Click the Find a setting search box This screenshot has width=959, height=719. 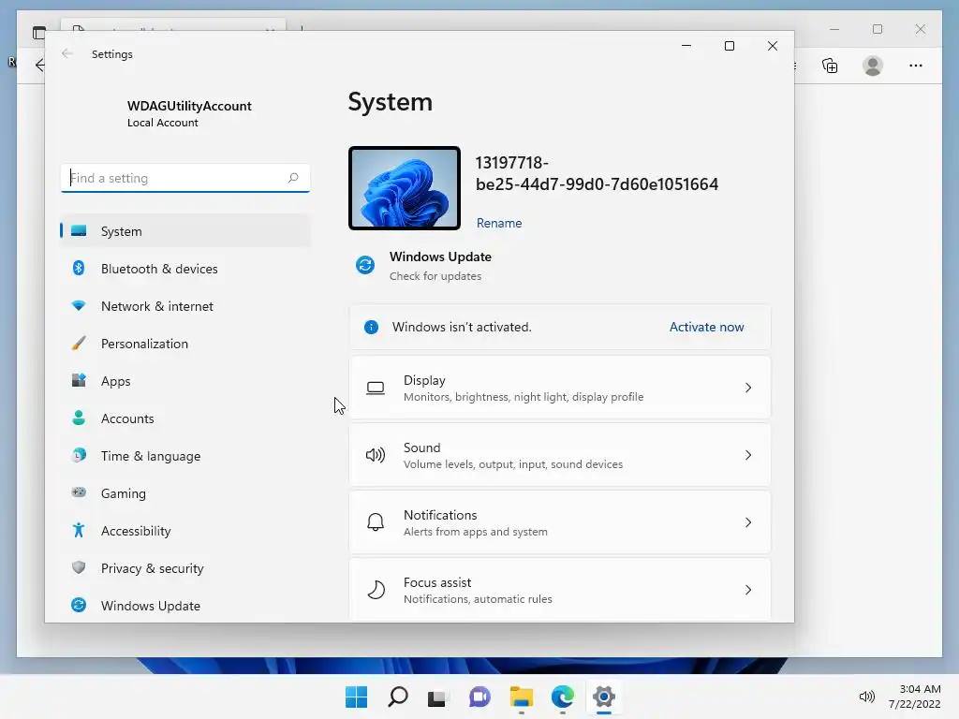point(185,178)
